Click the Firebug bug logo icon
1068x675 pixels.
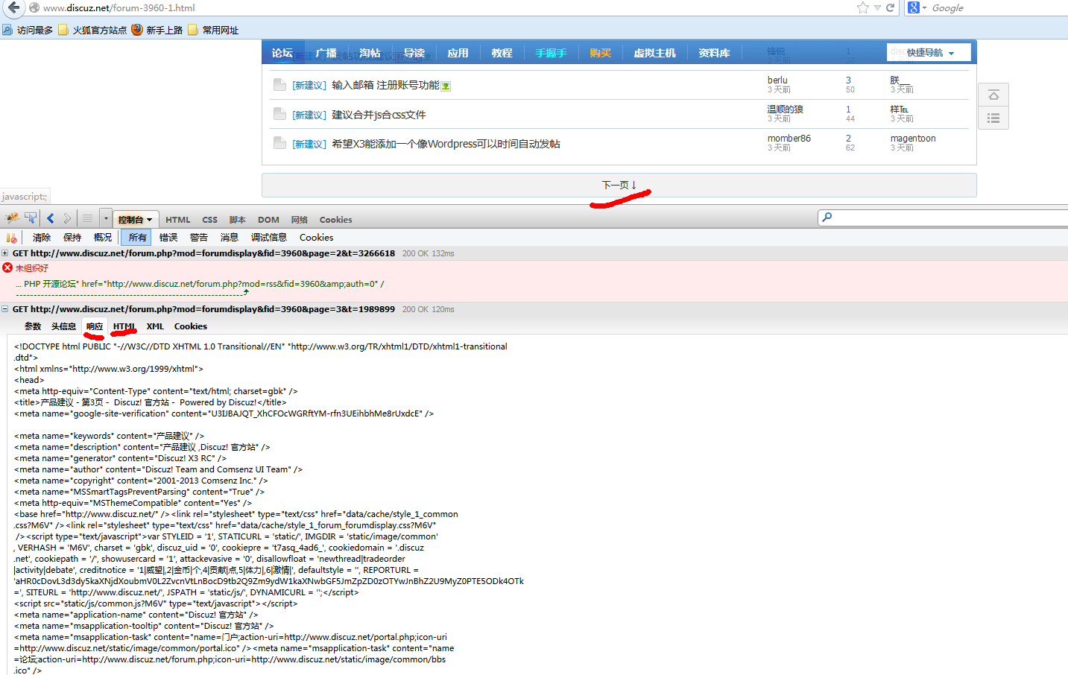tap(12, 218)
